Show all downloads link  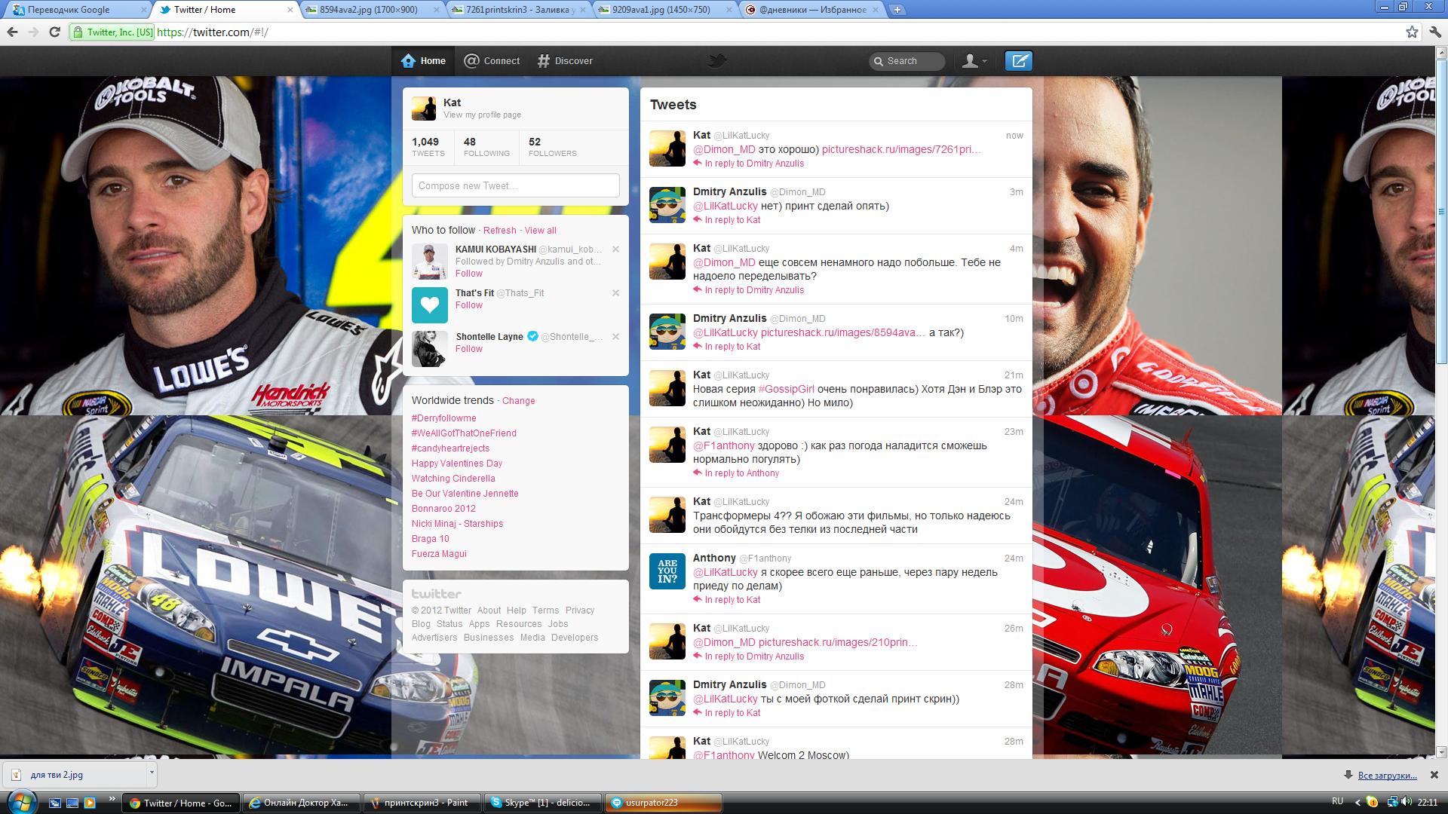[1386, 775]
